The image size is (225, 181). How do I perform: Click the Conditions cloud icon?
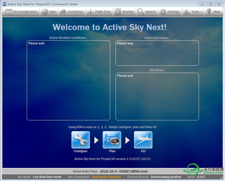pyautogui.click(x=63, y=12)
